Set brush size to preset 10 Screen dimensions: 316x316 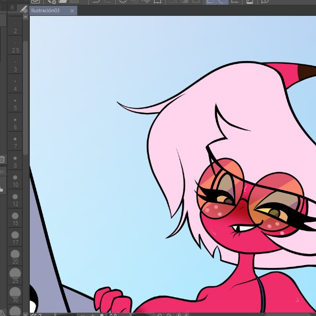pos(15,180)
